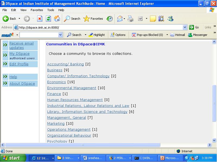Stop page loading with red X icon
Viewport: 217px width, 162px height.
(40, 19)
